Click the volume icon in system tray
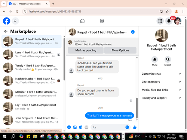 click(163, 136)
